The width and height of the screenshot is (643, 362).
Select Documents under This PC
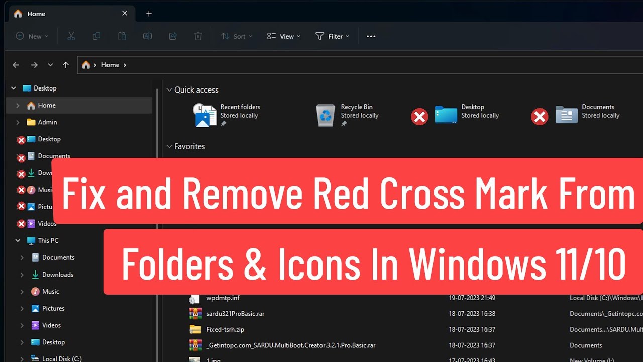pyautogui.click(x=58, y=257)
